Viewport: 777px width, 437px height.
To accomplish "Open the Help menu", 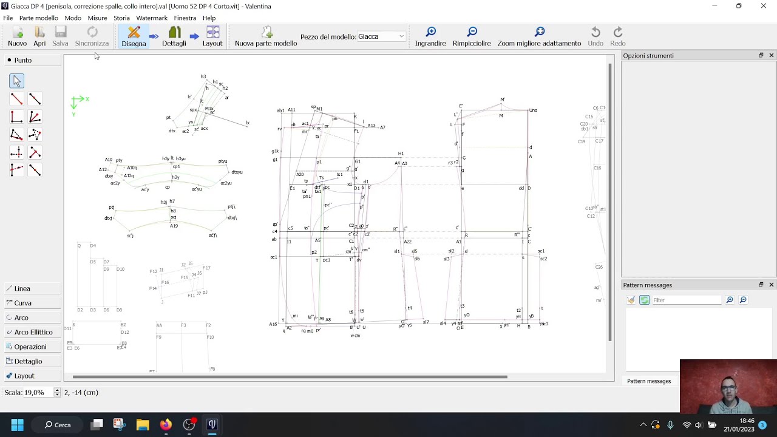I will click(x=209, y=18).
